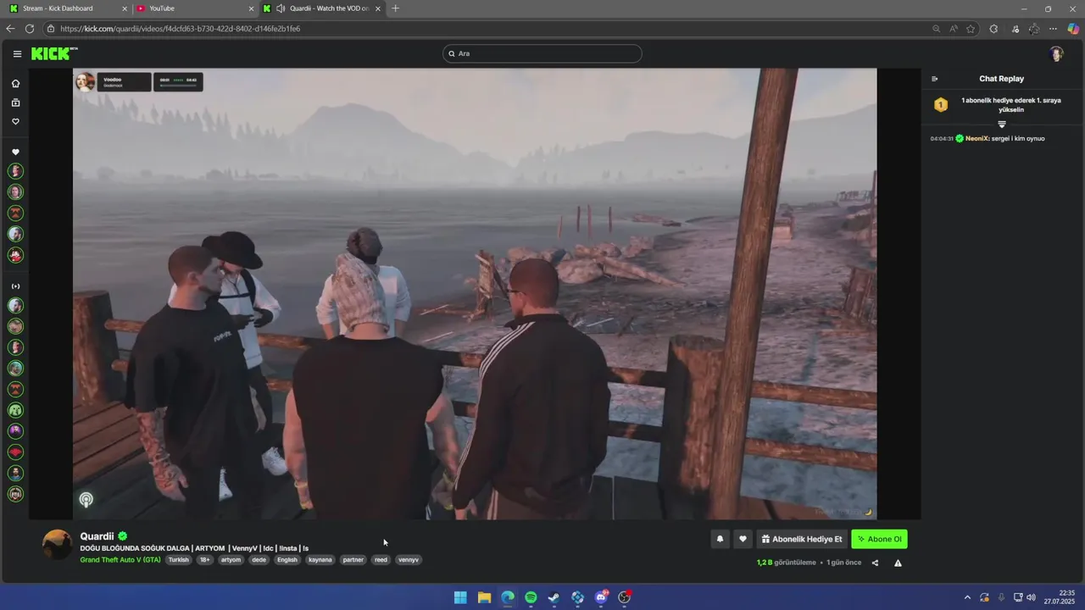The height and width of the screenshot is (610, 1085).
Task: Open Quardii streamer avatar below the video
Action: tap(58, 545)
